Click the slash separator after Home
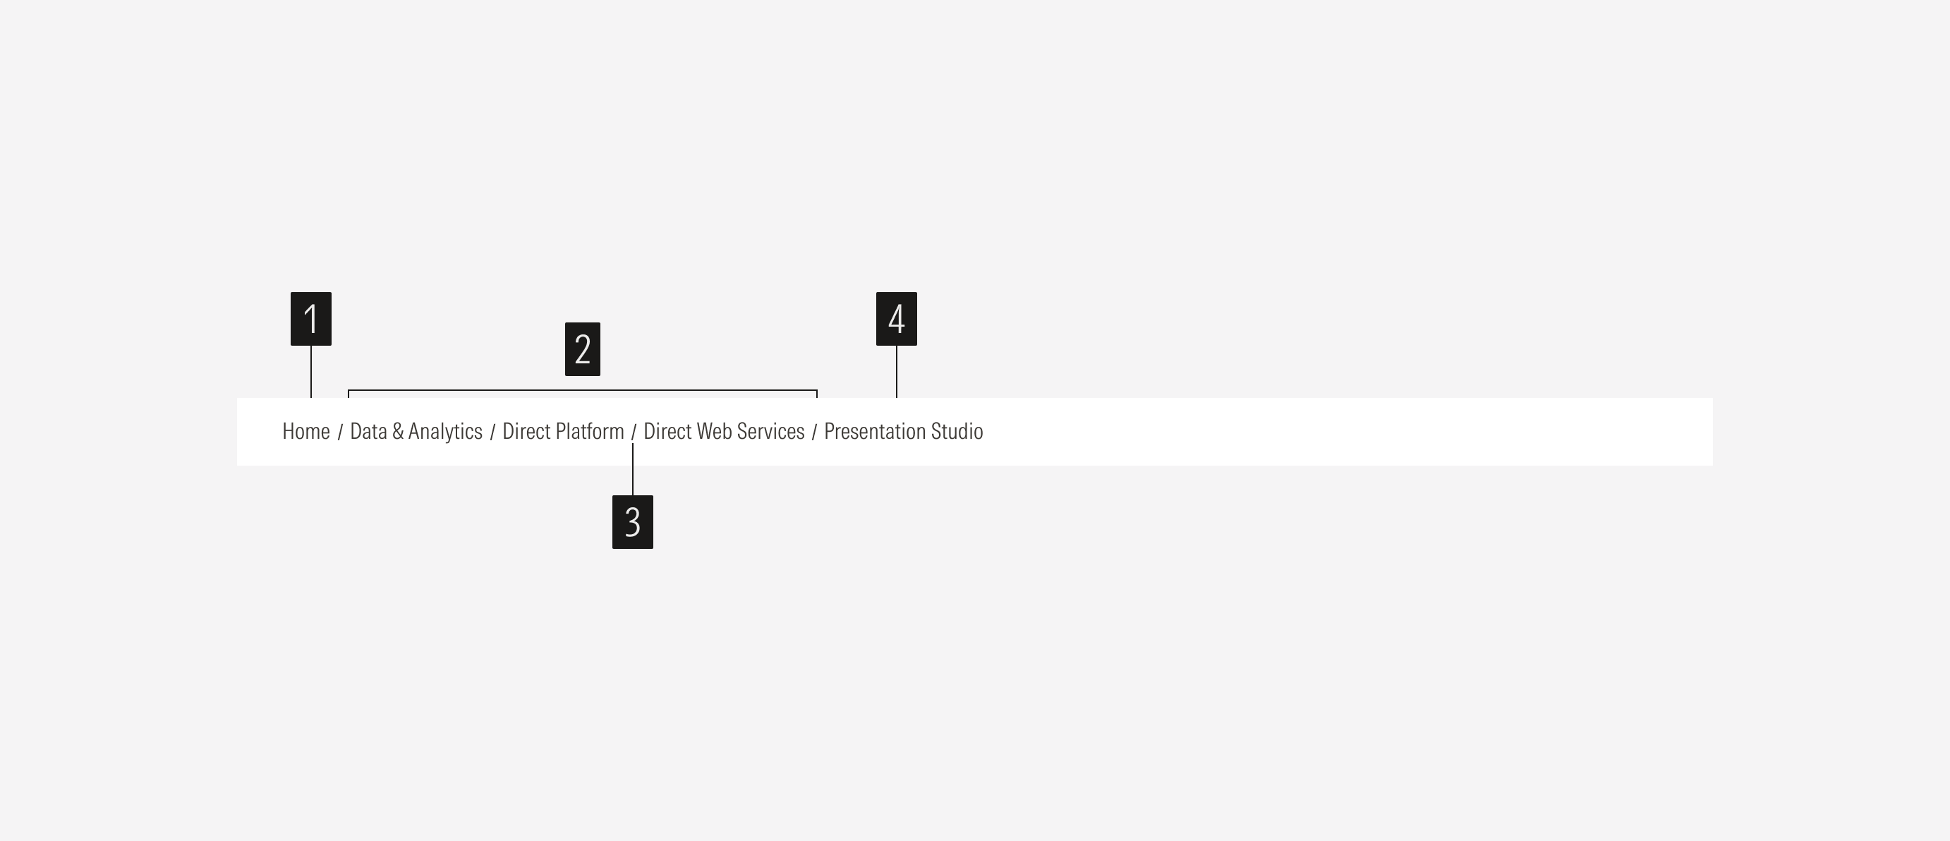This screenshot has height=841, width=1950. click(340, 432)
